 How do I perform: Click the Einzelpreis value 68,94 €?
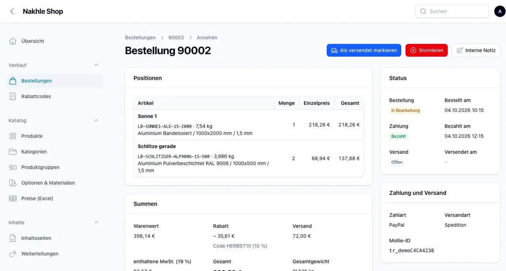(x=321, y=158)
